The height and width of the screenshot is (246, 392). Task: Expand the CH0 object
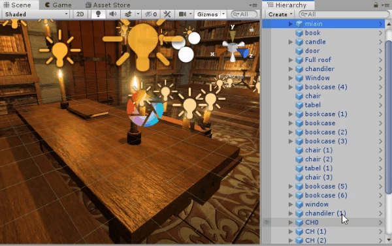tap(290, 223)
